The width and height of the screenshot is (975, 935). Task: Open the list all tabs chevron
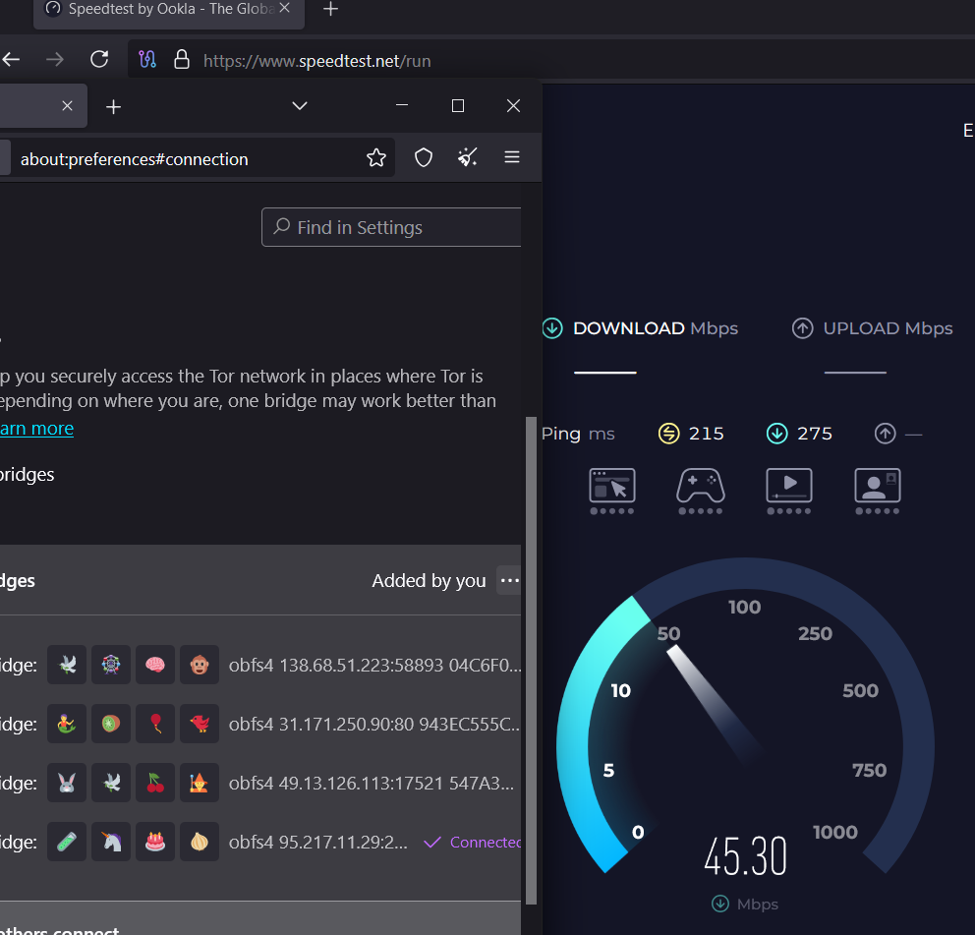(300, 106)
